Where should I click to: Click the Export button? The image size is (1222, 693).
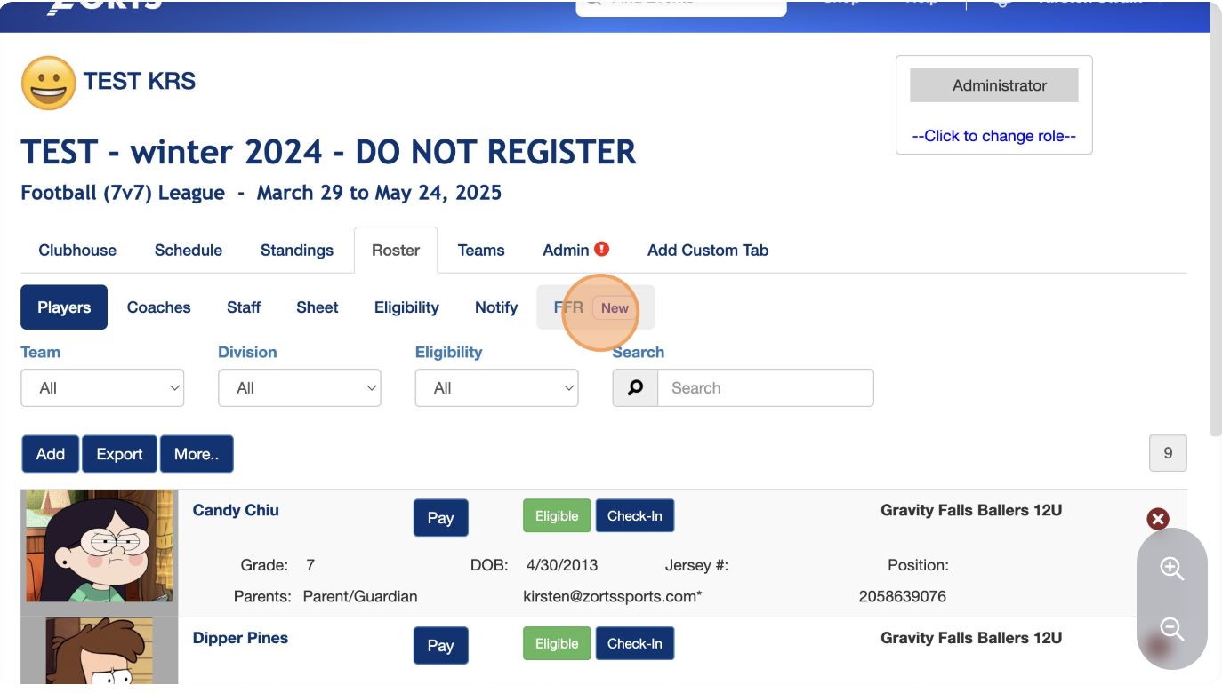[119, 454]
